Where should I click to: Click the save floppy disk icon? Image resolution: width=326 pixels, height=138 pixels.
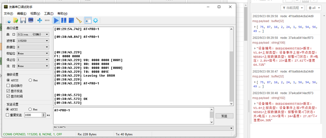[23, 20]
